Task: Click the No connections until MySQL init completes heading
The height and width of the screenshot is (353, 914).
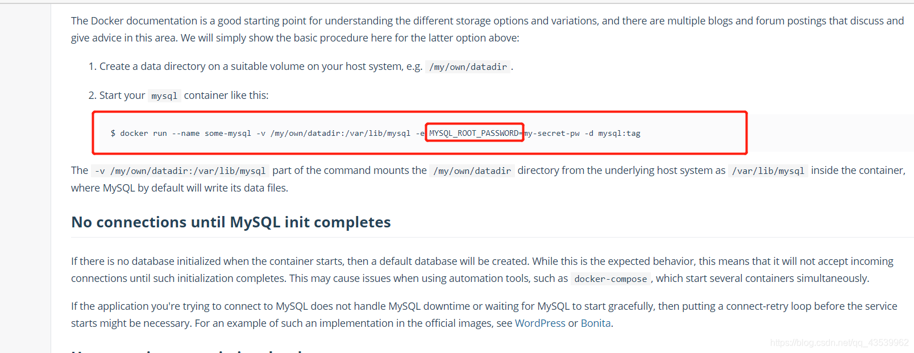Action: [x=231, y=222]
